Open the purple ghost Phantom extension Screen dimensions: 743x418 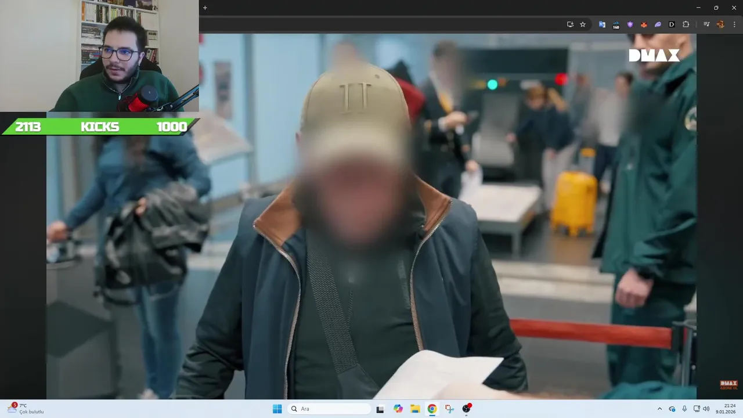pyautogui.click(x=658, y=24)
